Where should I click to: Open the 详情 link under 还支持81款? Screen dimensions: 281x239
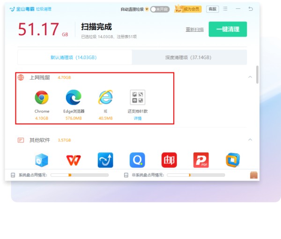pos(137,119)
